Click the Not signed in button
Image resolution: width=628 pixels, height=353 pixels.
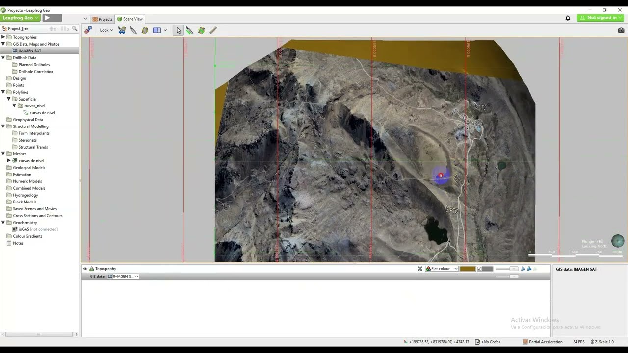pyautogui.click(x=600, y=18)
